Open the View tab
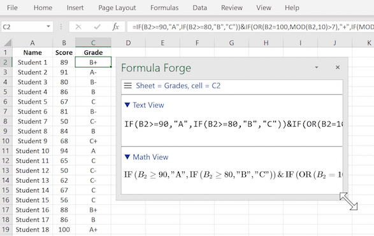The image size is (374, 236). point(264,8)
